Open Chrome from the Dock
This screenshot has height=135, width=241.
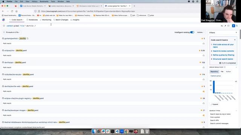[127, 131]
